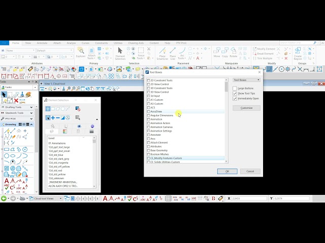325x243 pixels.
Task: Open the None level dropdown in Attributes
Action: point(20,51)
